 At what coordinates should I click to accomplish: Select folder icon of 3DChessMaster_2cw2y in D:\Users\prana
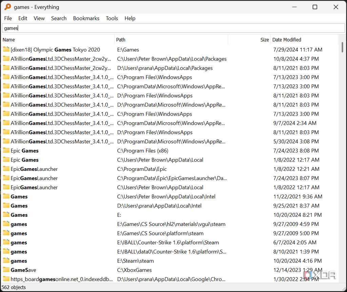click(x=6, y=67)
